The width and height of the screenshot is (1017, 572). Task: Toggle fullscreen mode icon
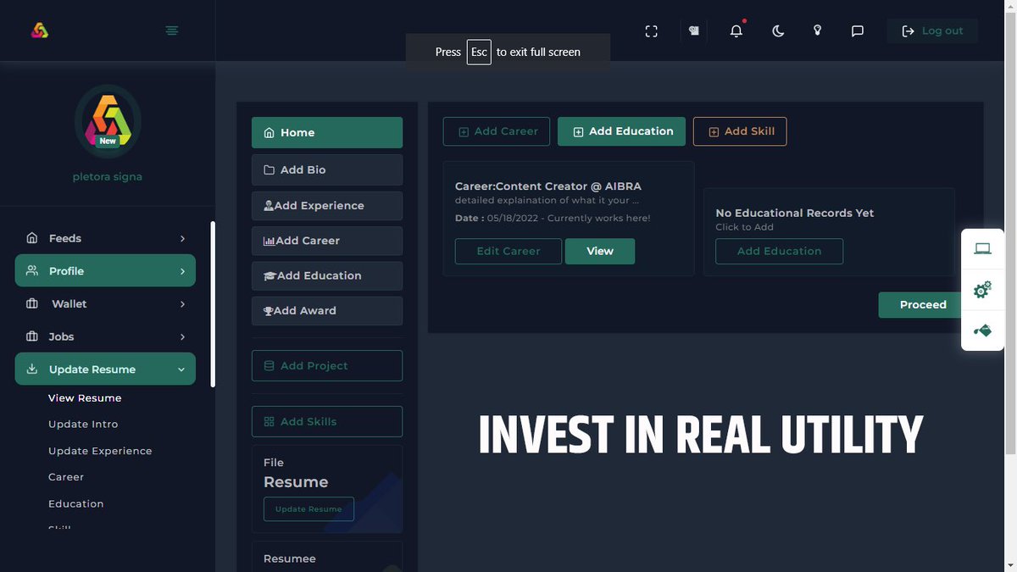click(651, 31)
